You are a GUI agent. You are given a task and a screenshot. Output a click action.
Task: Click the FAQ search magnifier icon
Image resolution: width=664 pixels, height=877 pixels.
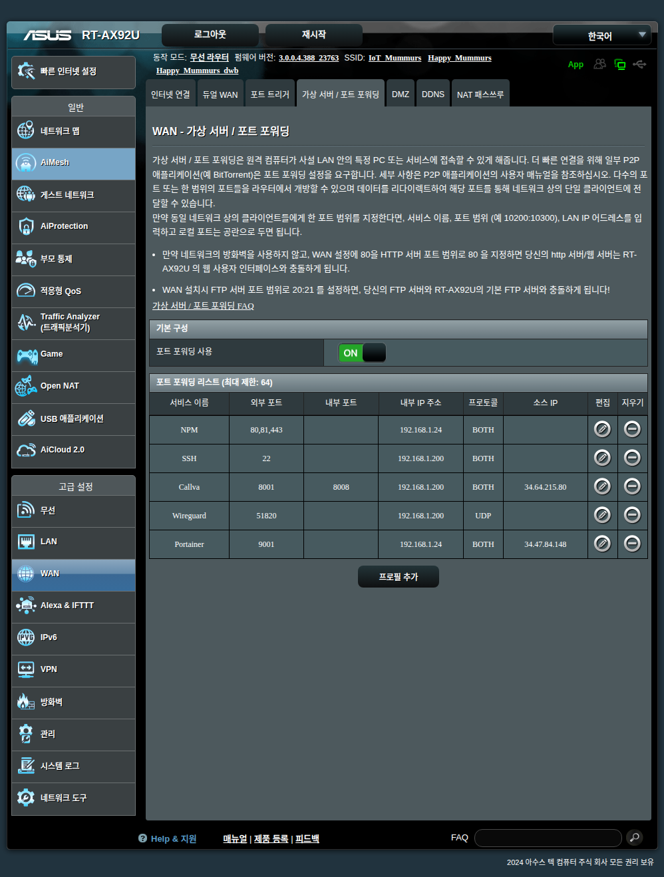click(635, 837)
